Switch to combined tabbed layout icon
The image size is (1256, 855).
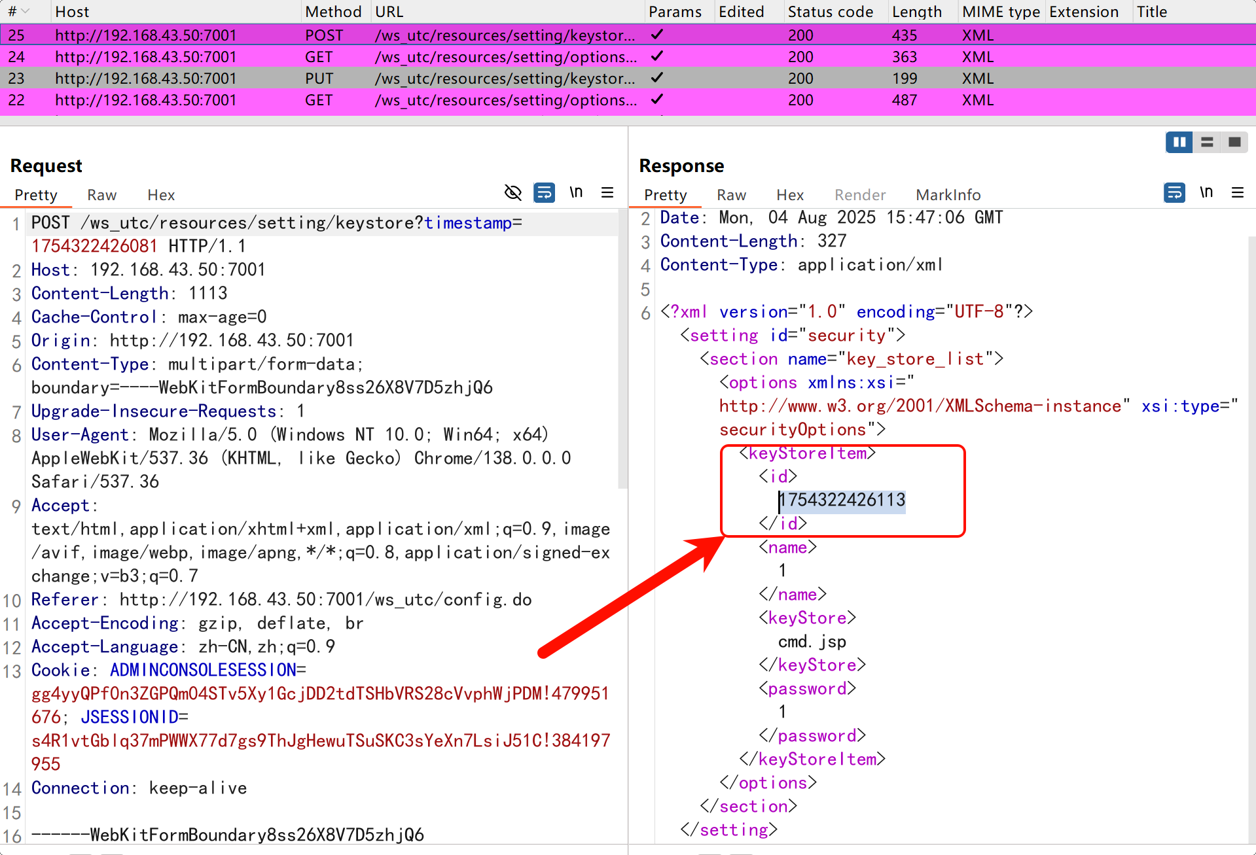(1234, 142)
